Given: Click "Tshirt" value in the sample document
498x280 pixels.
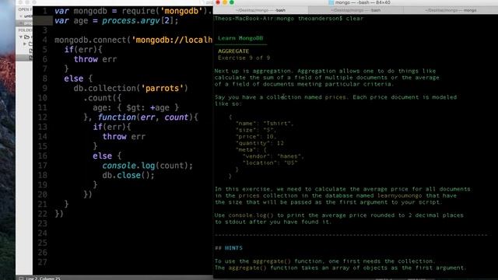Looking at the screenshot, I should coord(278,124).
